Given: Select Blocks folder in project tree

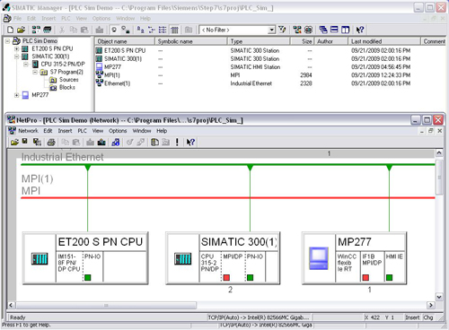Looking at the screenshot, I should pyautogui.click(x=67, y=87).
